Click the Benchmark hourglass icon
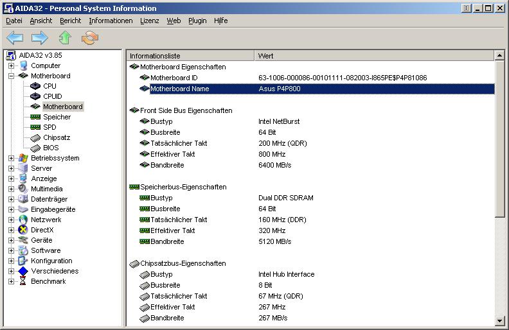509x330 pixels. pyautogui.click(x=22, y=281)
